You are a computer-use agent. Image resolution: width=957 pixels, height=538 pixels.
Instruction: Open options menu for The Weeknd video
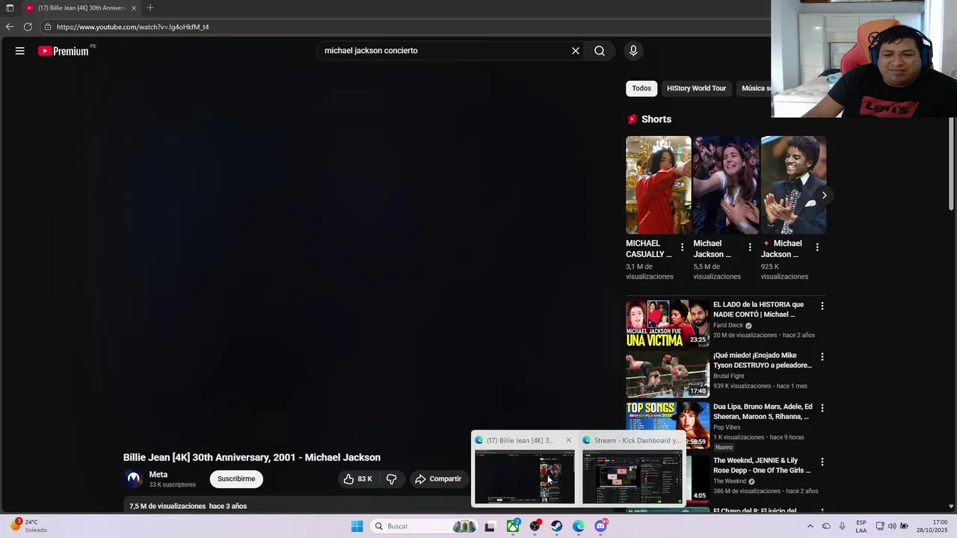(x=822, y=462)
